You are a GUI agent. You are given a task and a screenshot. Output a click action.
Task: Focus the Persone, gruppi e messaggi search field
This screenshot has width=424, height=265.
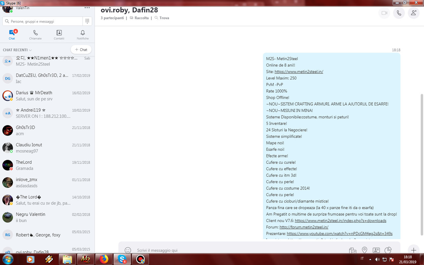pyautogui.click(x=42, y=21)
